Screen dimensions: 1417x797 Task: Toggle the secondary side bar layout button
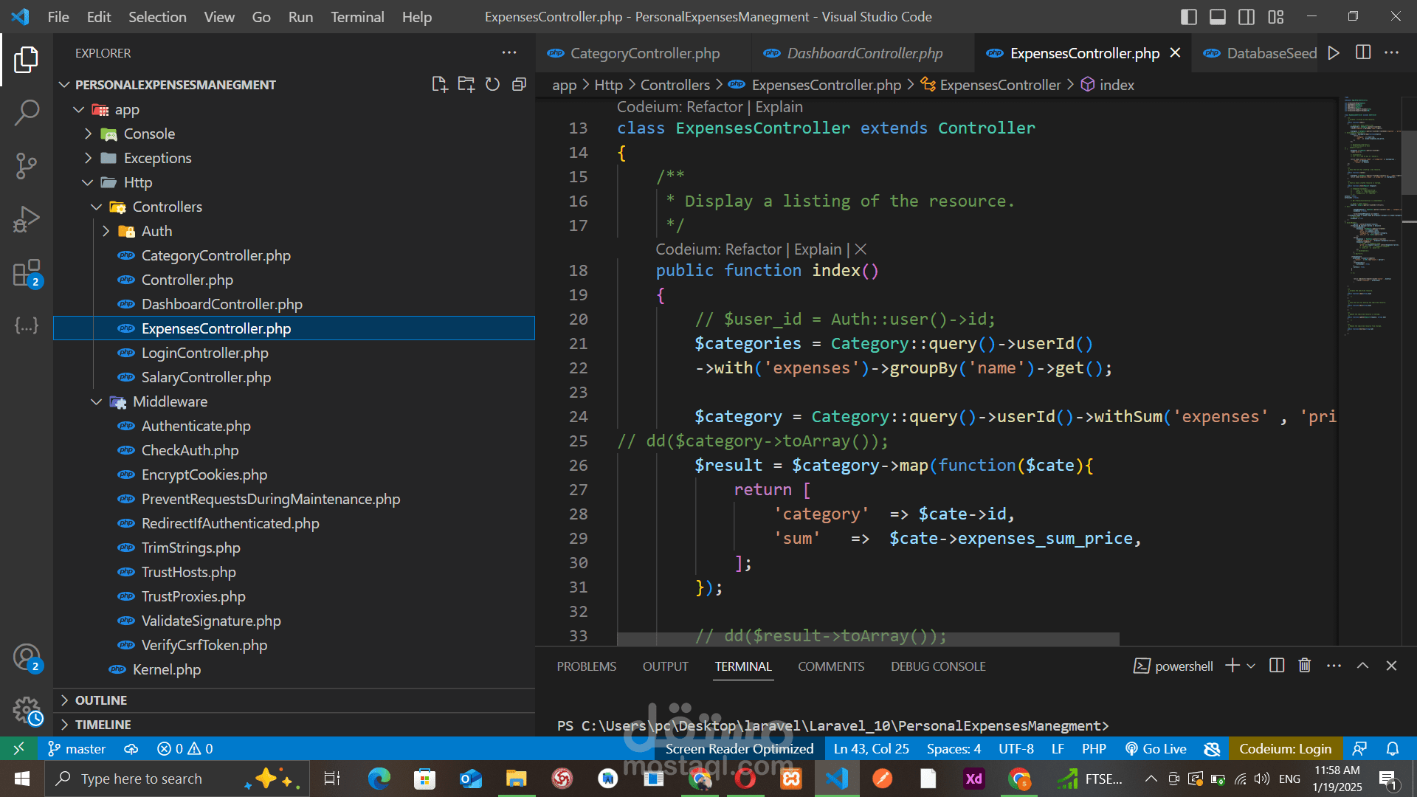1247,17
